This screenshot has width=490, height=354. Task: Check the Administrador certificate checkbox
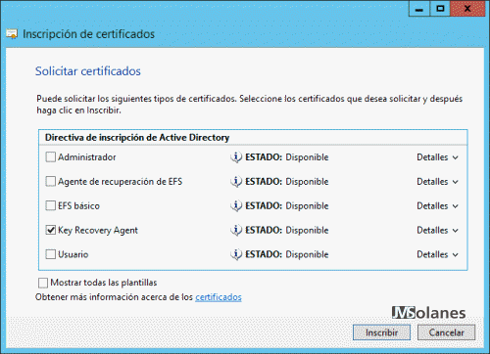click(x=51, y=157)
